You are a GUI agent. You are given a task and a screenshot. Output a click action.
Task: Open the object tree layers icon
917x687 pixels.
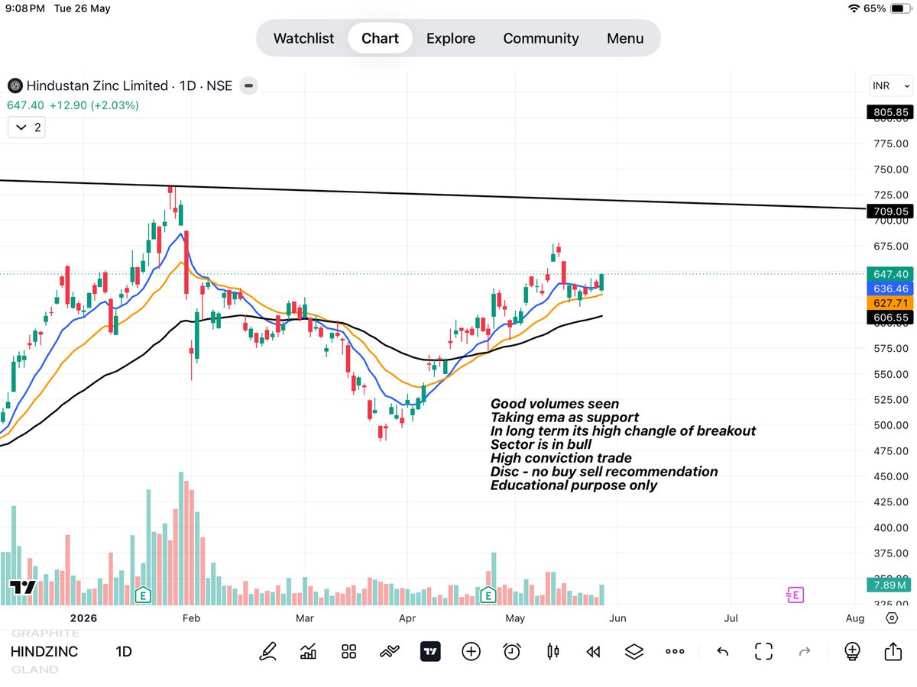click(633, 651)
